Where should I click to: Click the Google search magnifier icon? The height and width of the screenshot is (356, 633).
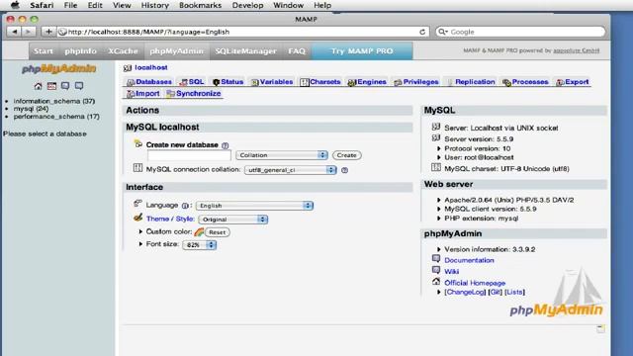pos(443,32)
